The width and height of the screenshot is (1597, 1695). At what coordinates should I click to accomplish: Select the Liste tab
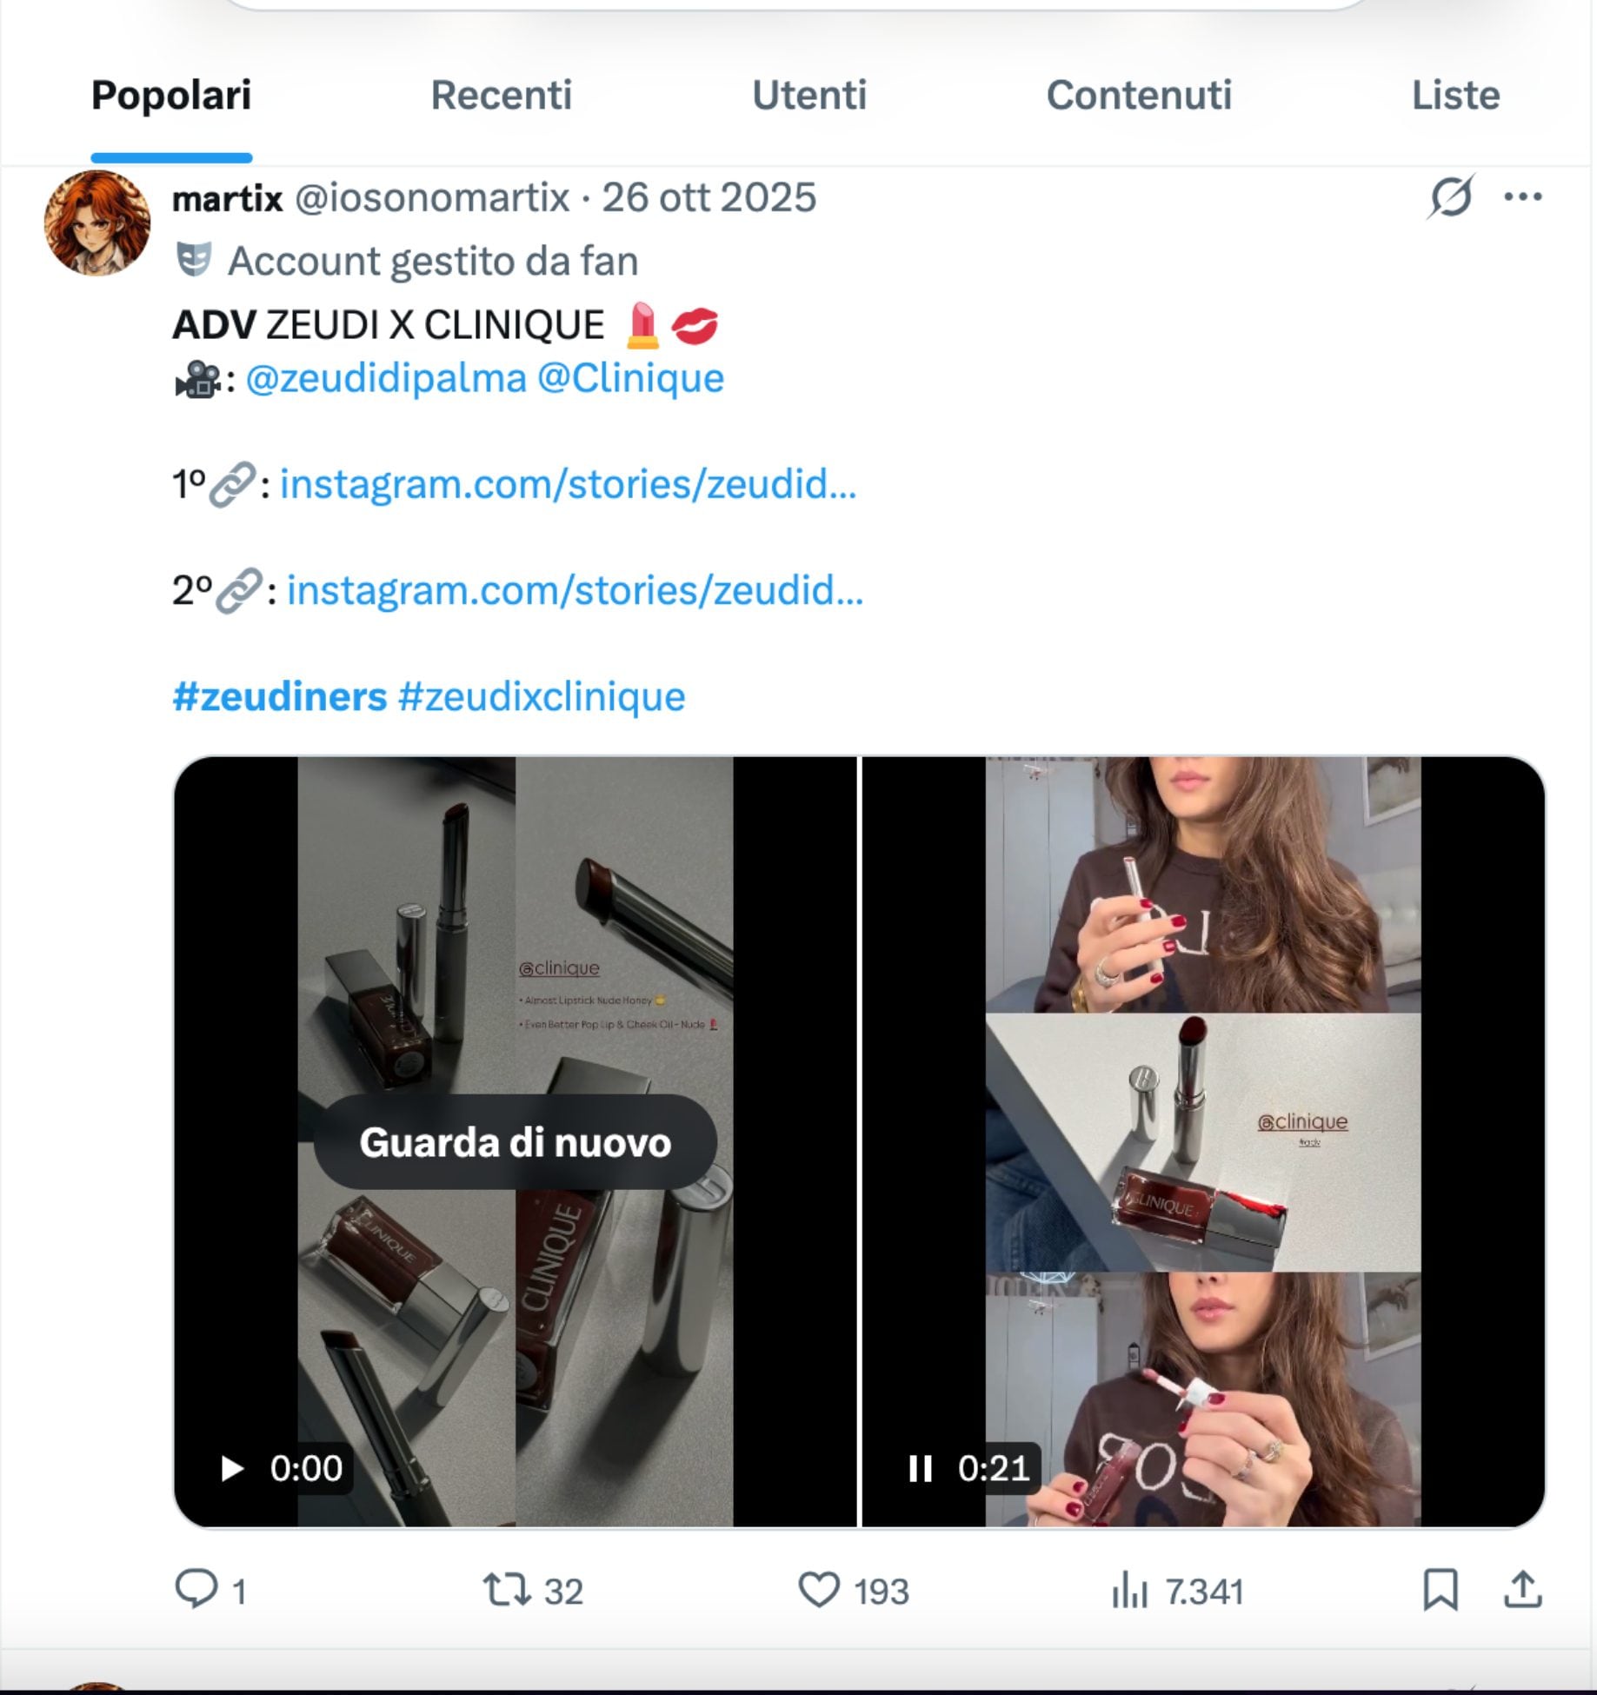(1455, 96)
